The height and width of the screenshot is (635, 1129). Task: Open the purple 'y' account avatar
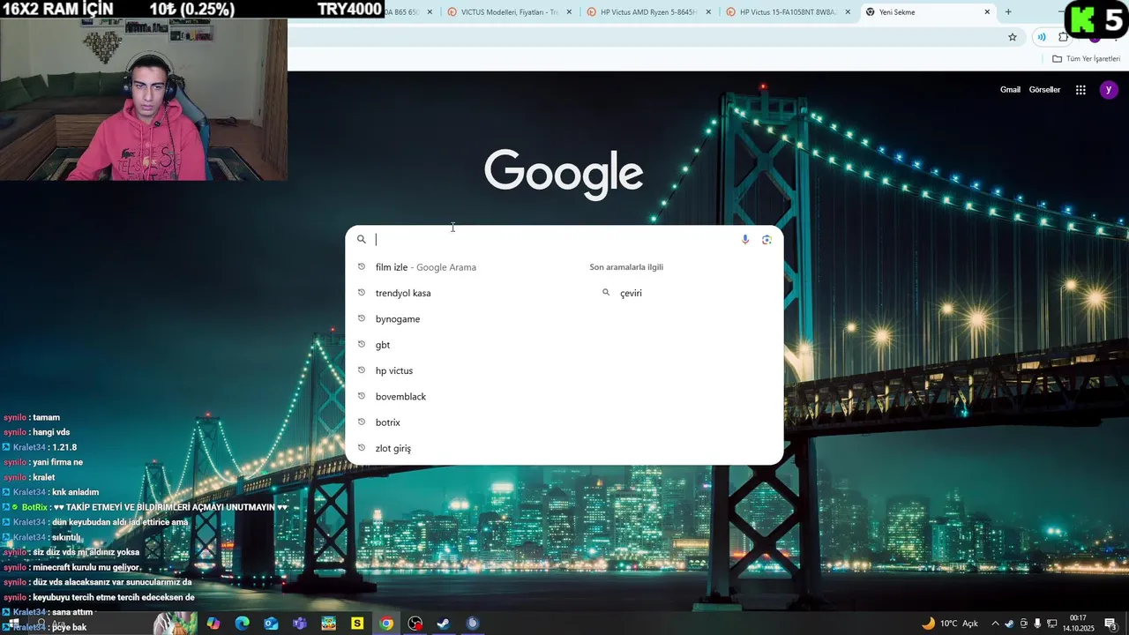[1109, 90]
